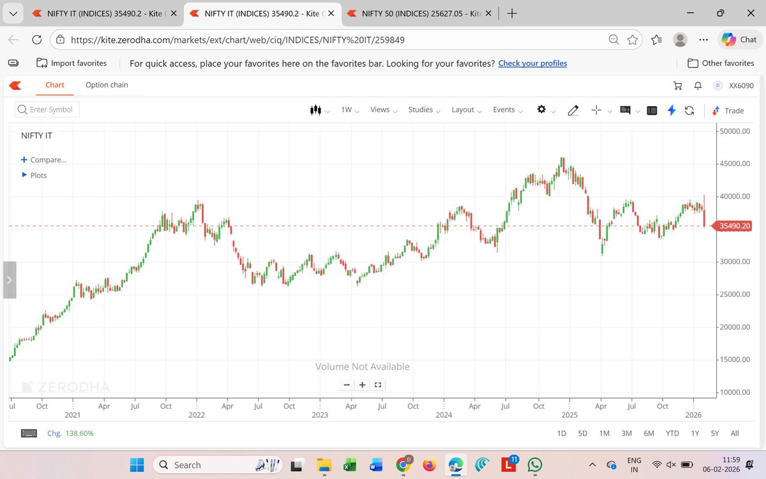Click the fullscreen chart icon
This screenshot has width=766, height=479.
[378, 384]
